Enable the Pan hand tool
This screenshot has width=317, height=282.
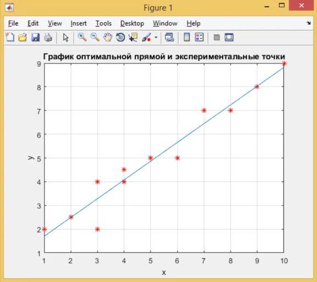pos(108,37)
